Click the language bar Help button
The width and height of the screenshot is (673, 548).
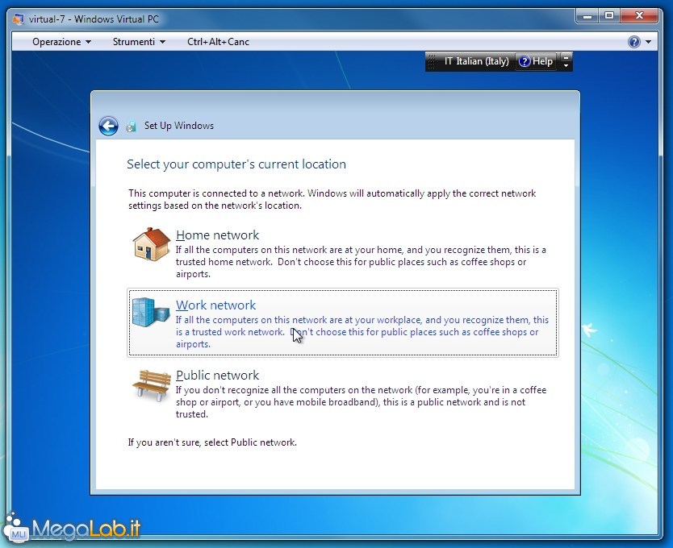point(536,61)
